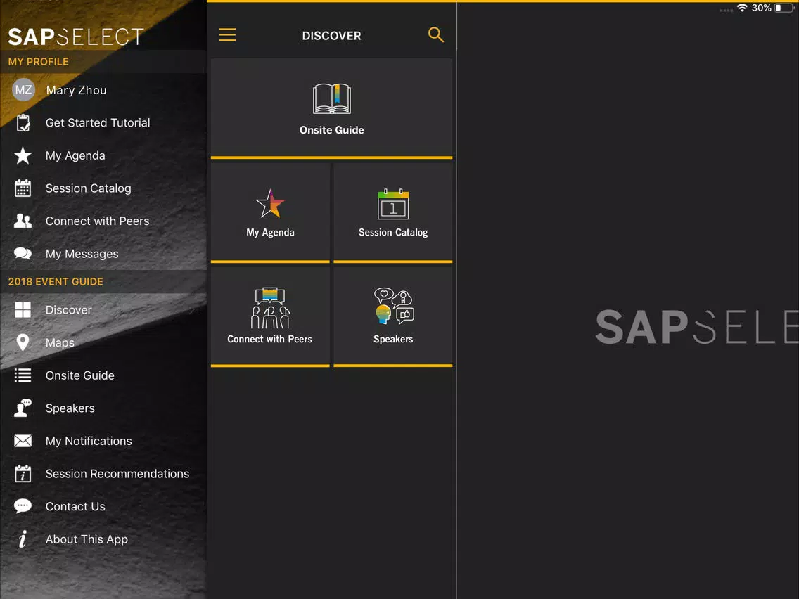Select My Messages in sidebar
This screenshot has width=799, height=599.
(103, 254)
